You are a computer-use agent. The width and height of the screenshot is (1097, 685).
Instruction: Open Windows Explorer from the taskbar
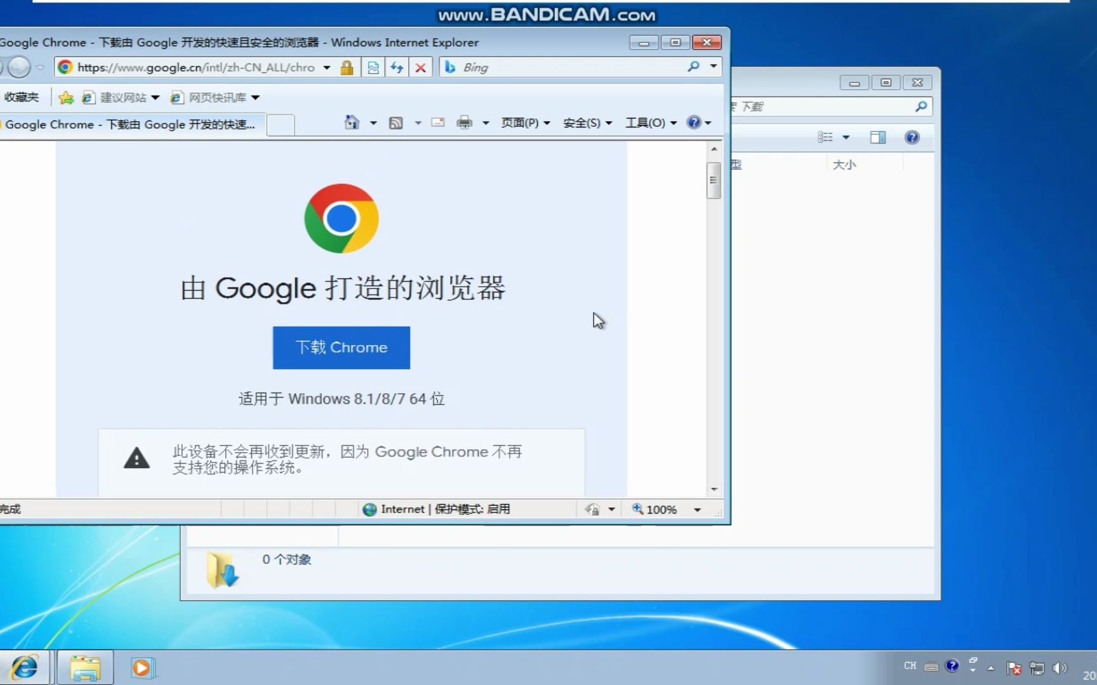tap(85, 668)
